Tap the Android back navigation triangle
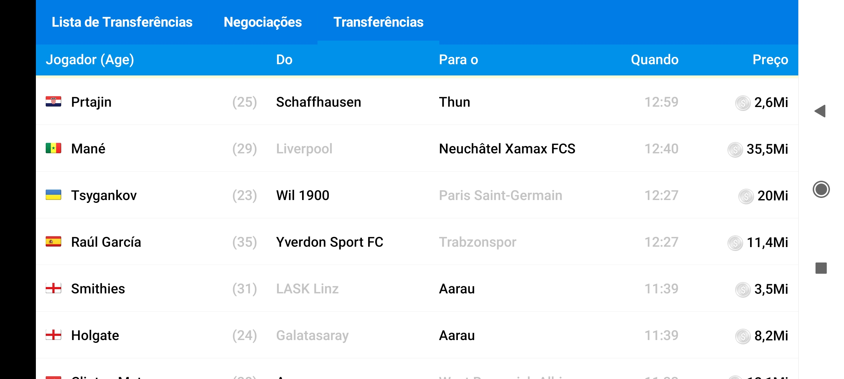This screenshot has width=844, height=379. coord(820,111)
